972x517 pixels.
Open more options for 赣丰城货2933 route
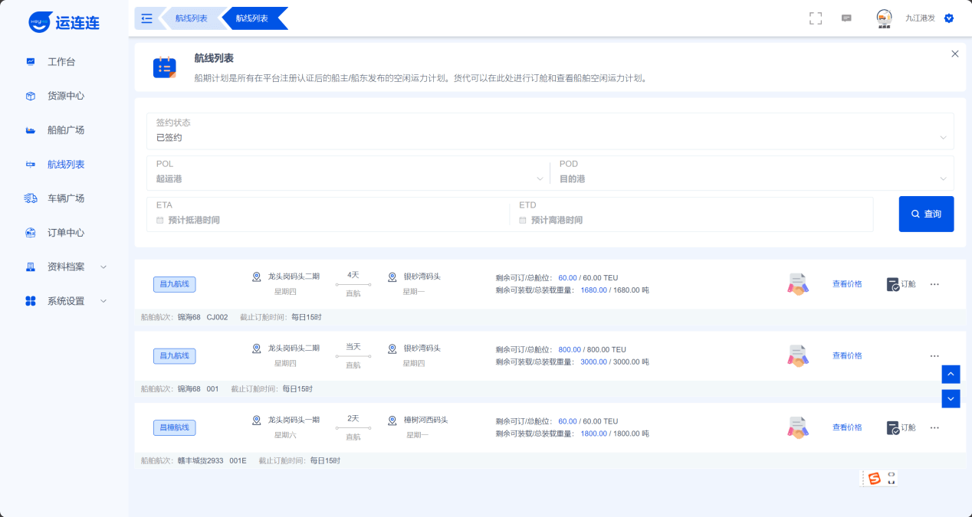tap(934, 427)
